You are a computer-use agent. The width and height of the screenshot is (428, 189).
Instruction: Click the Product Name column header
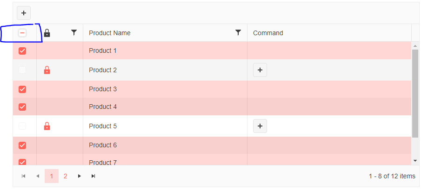[109, 33]
